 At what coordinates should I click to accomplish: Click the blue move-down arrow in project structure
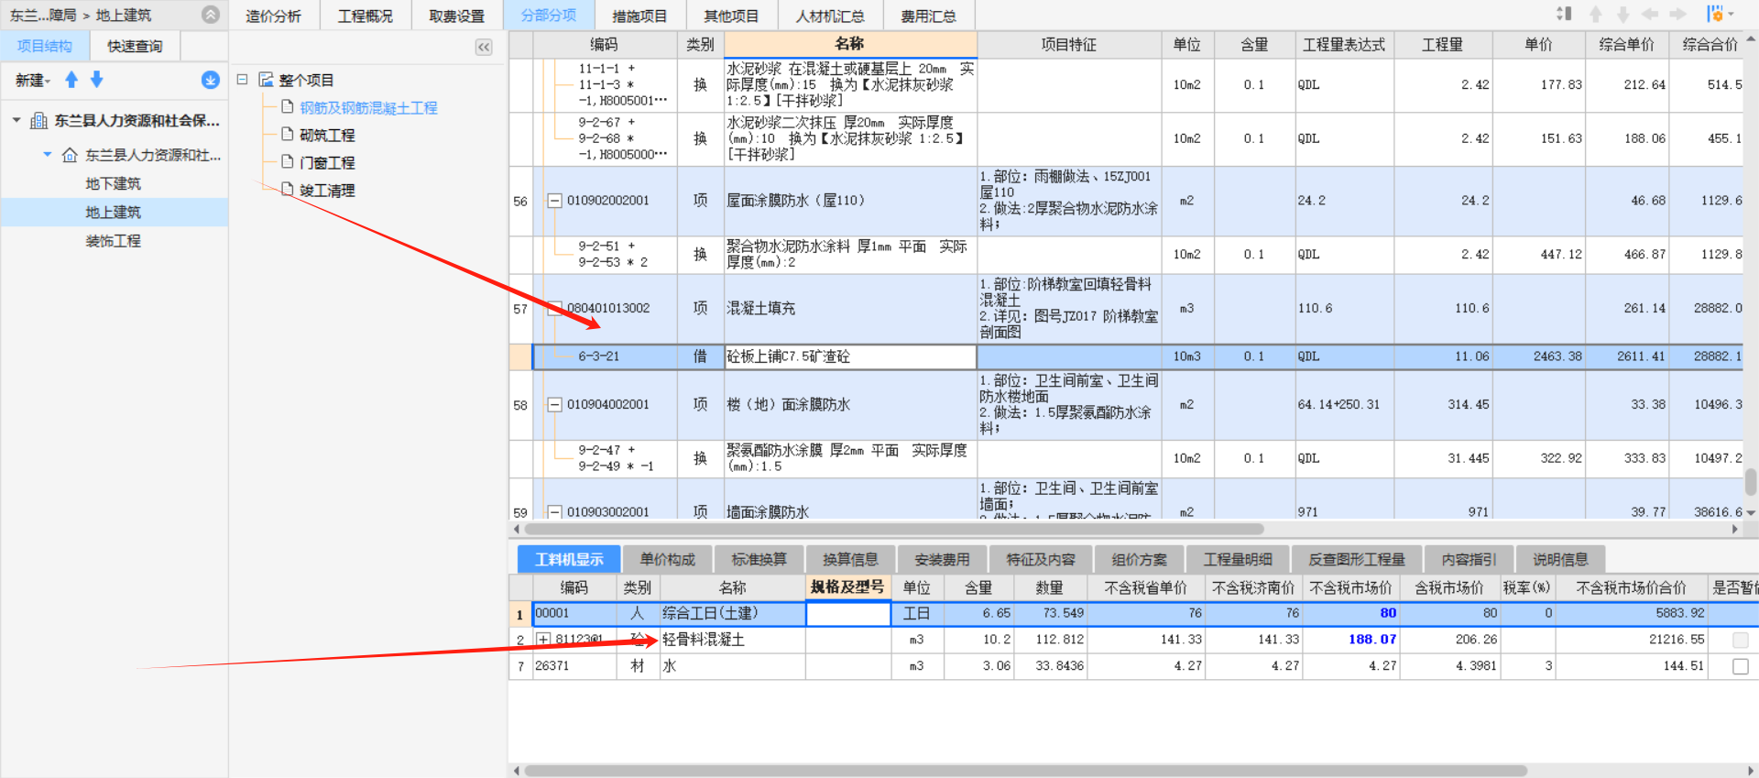tap(96, 80)
